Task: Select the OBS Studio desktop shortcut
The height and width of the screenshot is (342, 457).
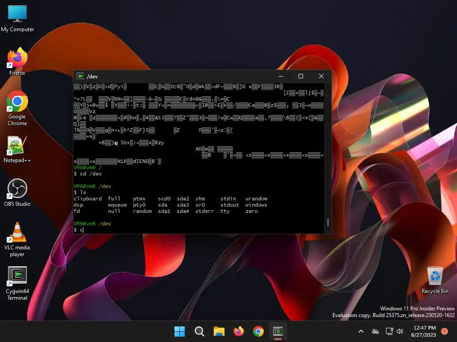Action: pos(17,192)
